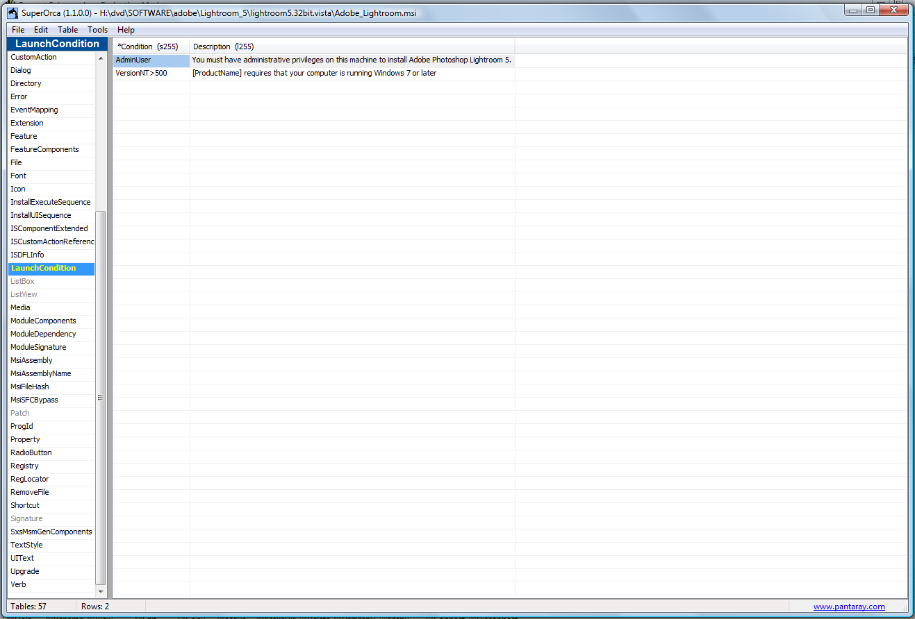The width and height of the screenshot is (915, 619).
Task: Select the Feature table
Action: [51, 136]
